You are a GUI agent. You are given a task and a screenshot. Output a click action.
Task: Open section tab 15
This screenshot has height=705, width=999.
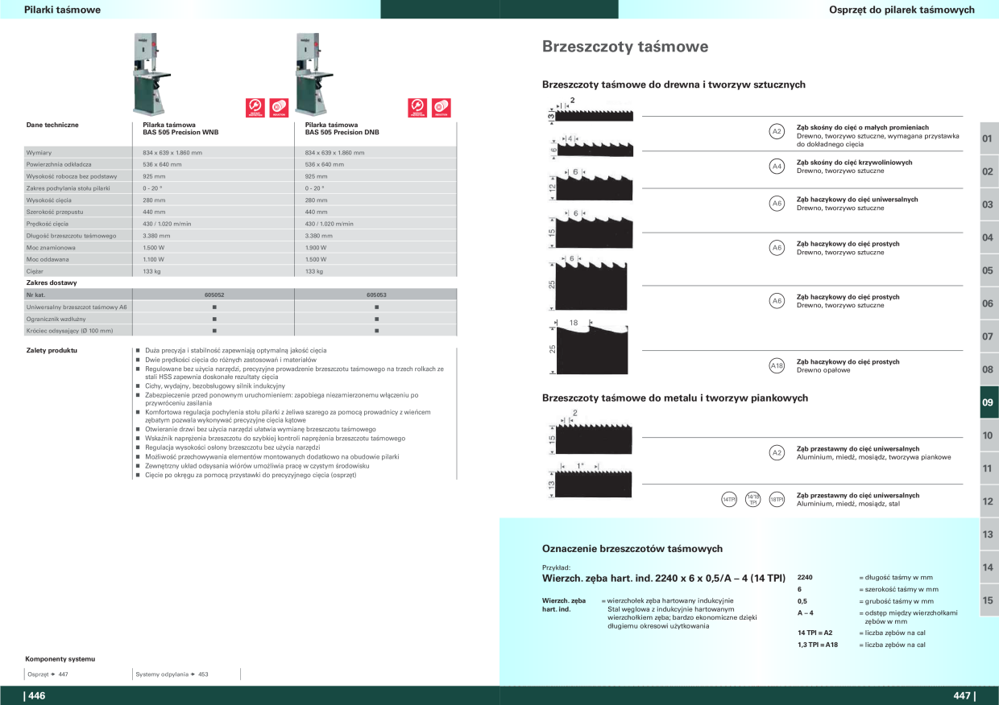pos(989,600)
